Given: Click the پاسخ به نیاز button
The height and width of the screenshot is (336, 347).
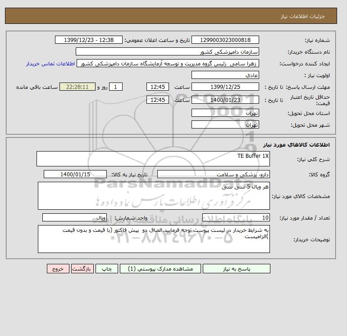Looking at the screenshot, I should pos(236,269).
